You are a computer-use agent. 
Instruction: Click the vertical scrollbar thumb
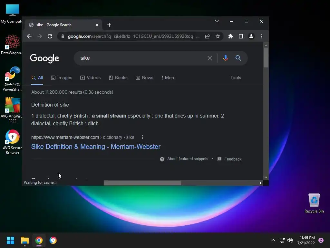(x=266, y=57)
